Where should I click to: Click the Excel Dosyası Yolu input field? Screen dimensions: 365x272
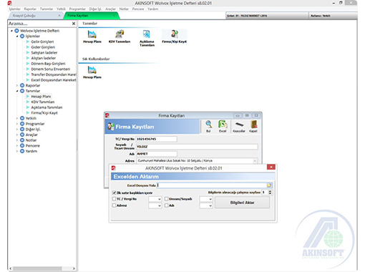coord(212,185)
